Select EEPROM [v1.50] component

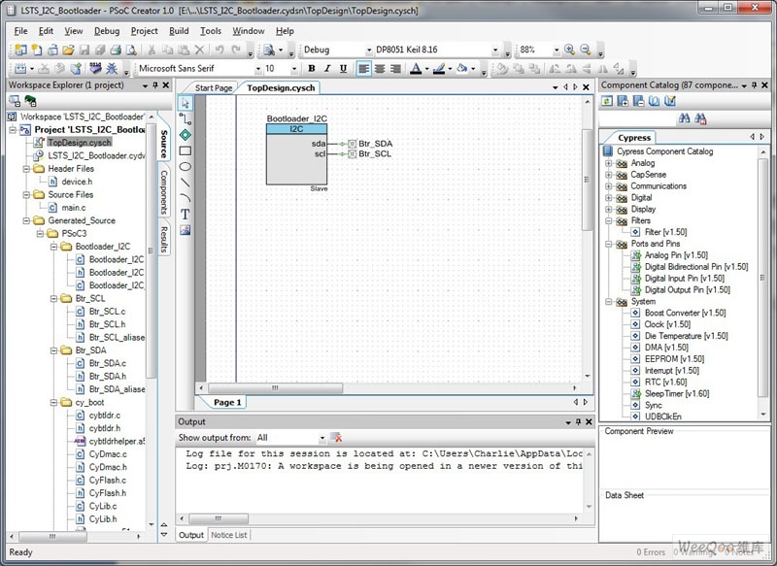tap(674, 359)
